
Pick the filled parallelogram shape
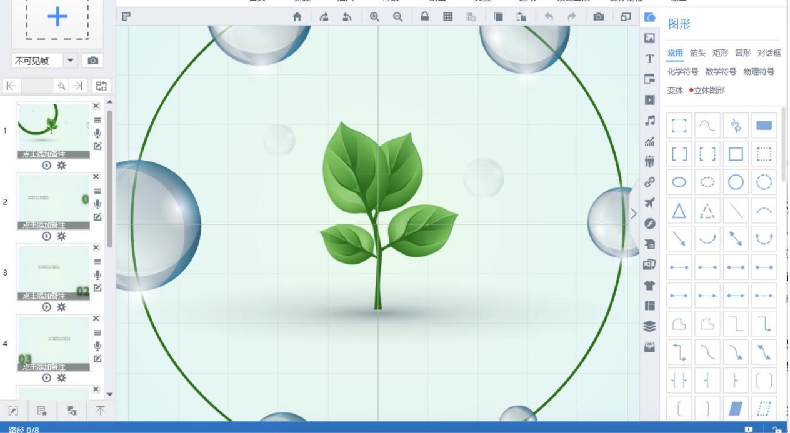click(x=736, y=408)
